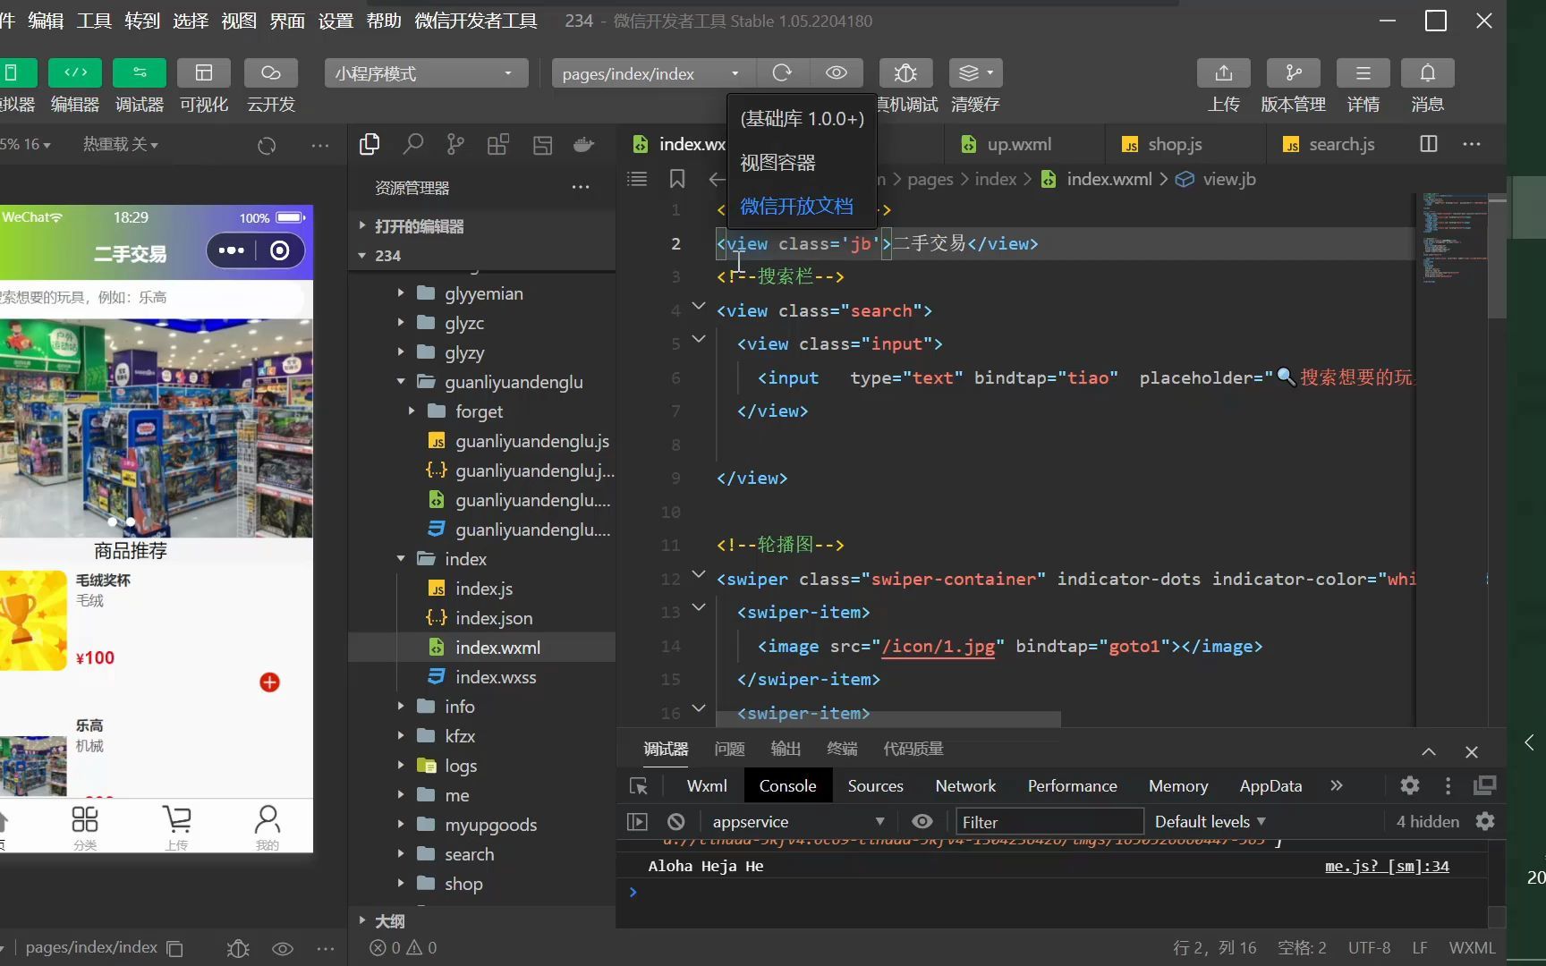Show more devtools tabs chevron
Image resolution: width=1546 pixels, height=966 pixels.
(x=1337, y=785)
